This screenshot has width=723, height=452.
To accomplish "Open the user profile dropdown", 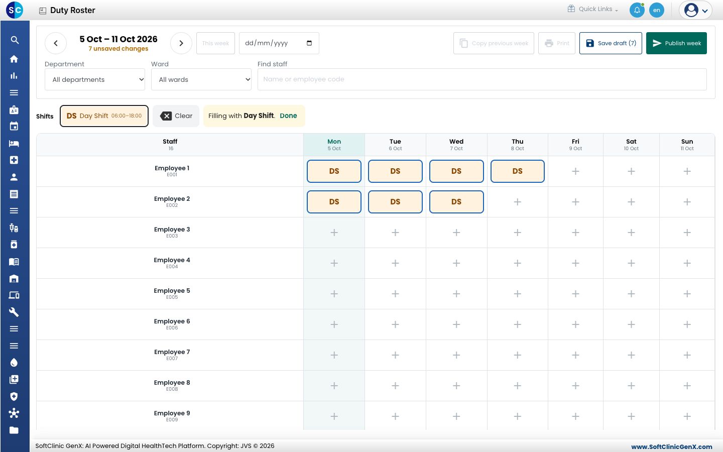I will pos(696,10).
